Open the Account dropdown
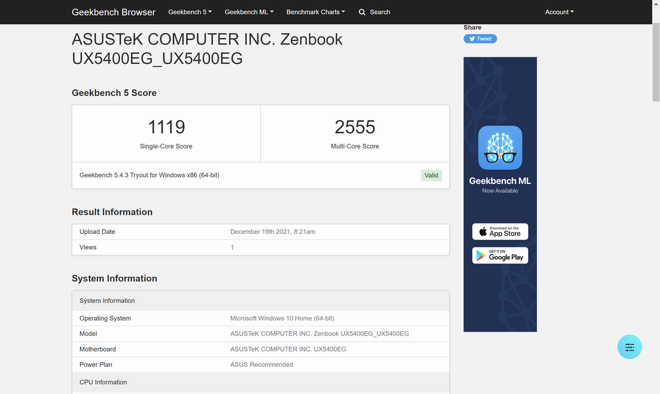Image resolution: width=660 pixels, height=394 pixels. click(558, 12)
